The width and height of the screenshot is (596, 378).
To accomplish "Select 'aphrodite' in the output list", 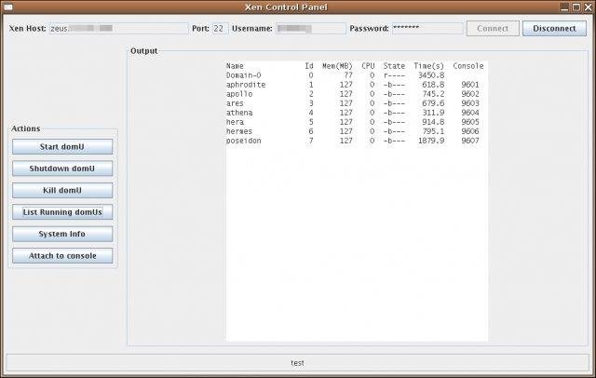I will tap(246, 85).
